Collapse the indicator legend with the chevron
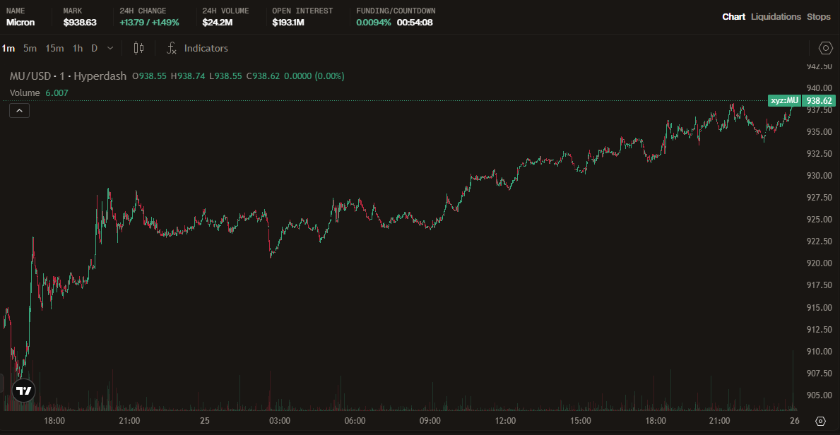 coord(19,111)
